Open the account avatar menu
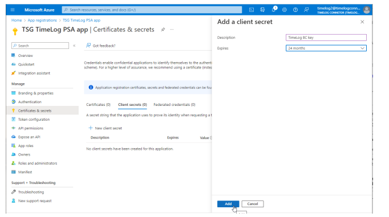 (x=367, y=10)
